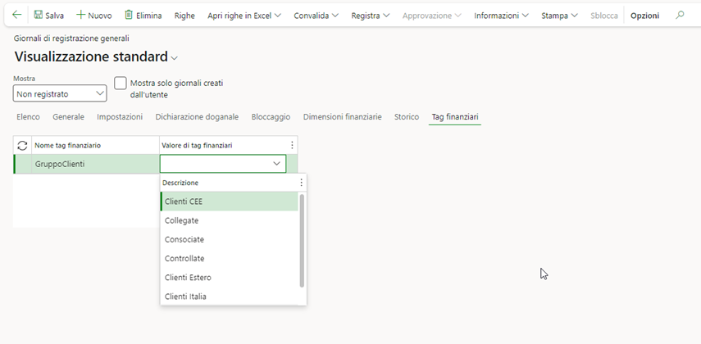Click the Nuovo plus icon
The image size is (701, 344).
pos(80,15)
